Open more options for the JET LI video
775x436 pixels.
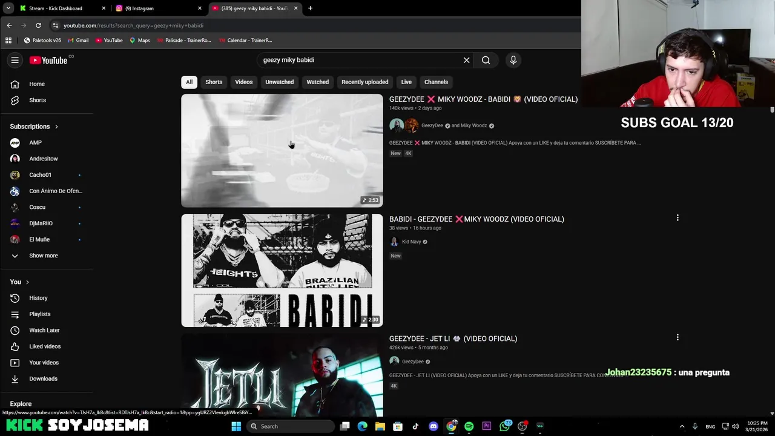coord(678,337)
